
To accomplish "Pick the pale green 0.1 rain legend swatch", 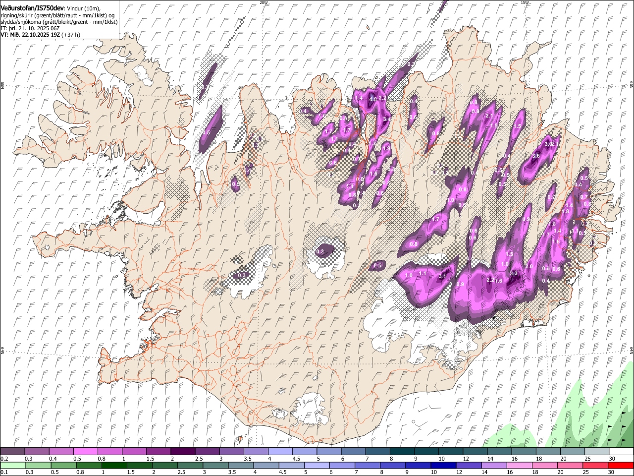I will click(x=13, y=465).
